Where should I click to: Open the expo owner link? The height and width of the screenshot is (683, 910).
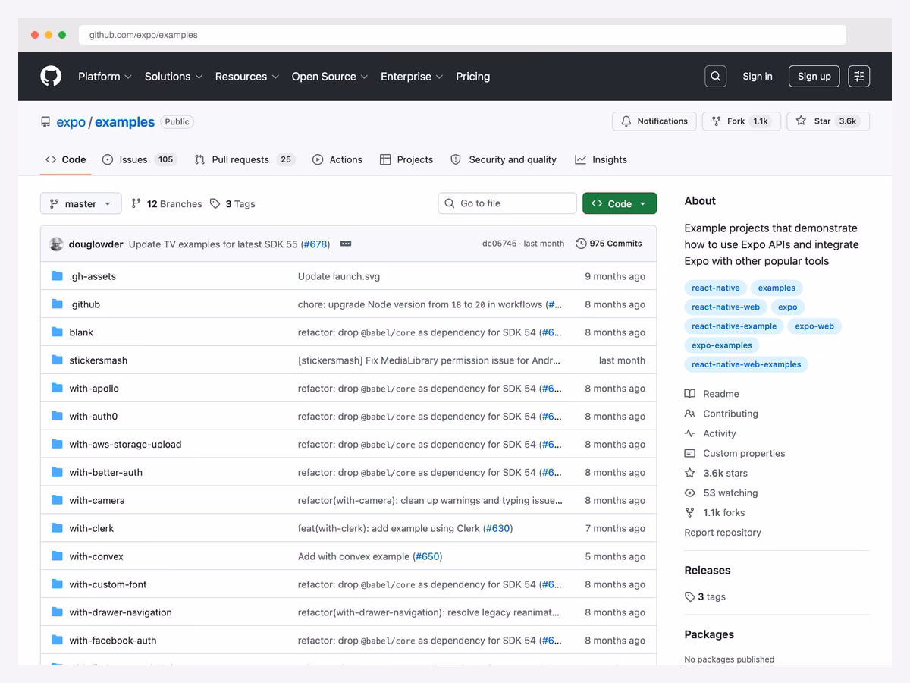point(71,122)
